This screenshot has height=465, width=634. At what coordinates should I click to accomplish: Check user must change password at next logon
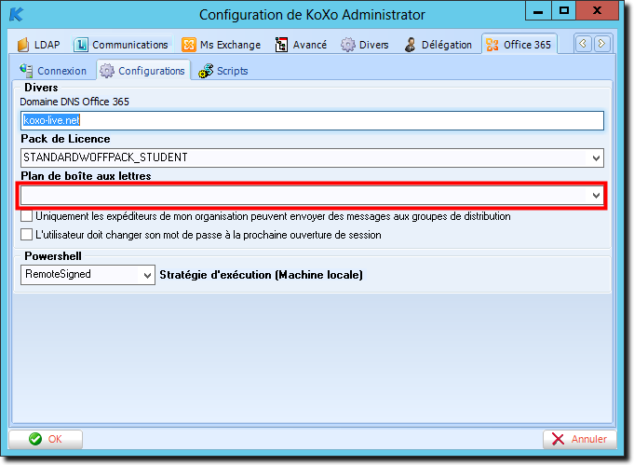(x=27, y=235)
